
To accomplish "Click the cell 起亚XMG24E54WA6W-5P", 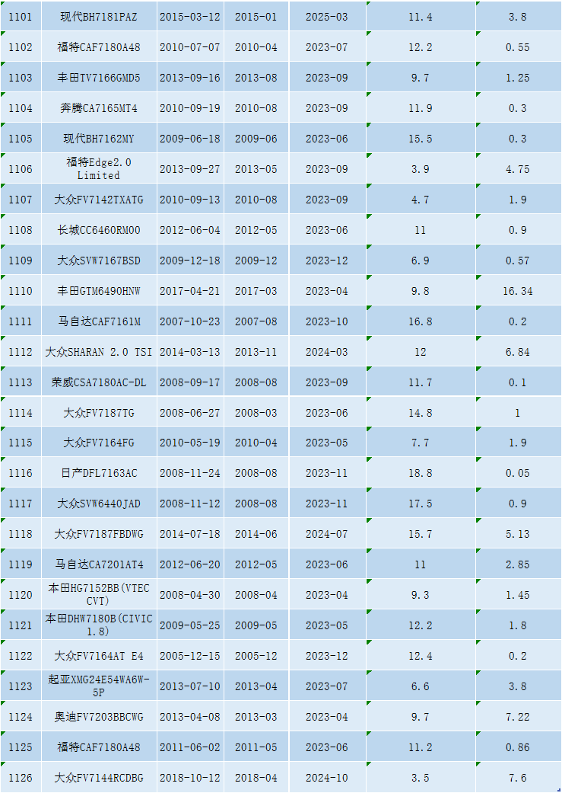I will coord(99,686).
